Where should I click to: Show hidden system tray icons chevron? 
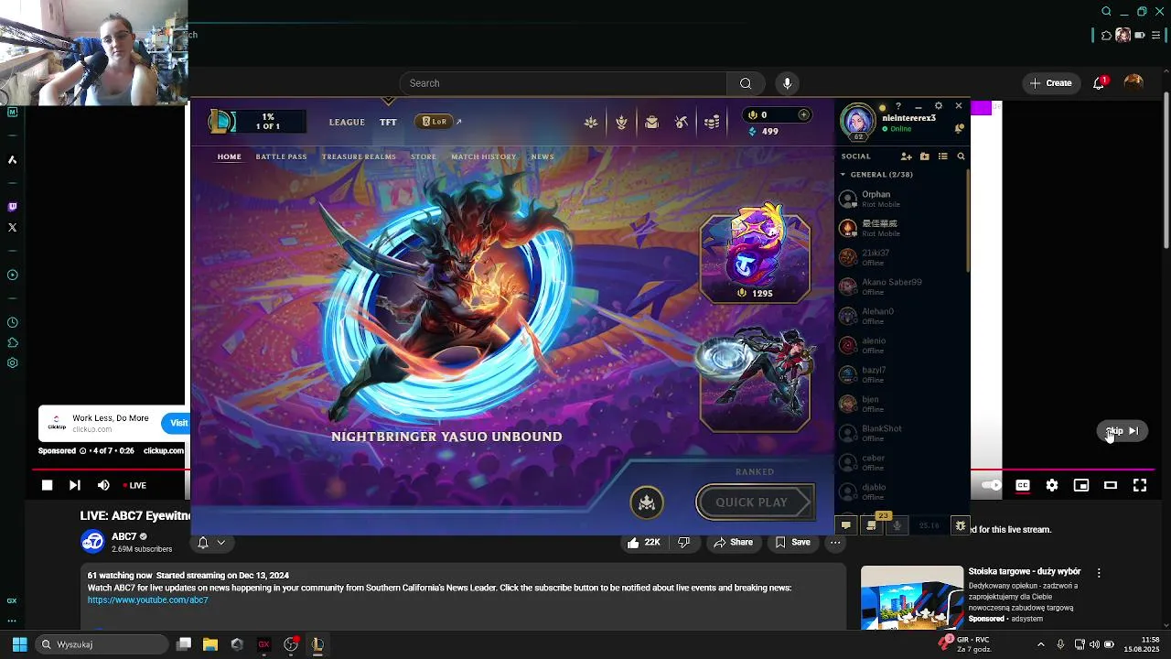1040,644
